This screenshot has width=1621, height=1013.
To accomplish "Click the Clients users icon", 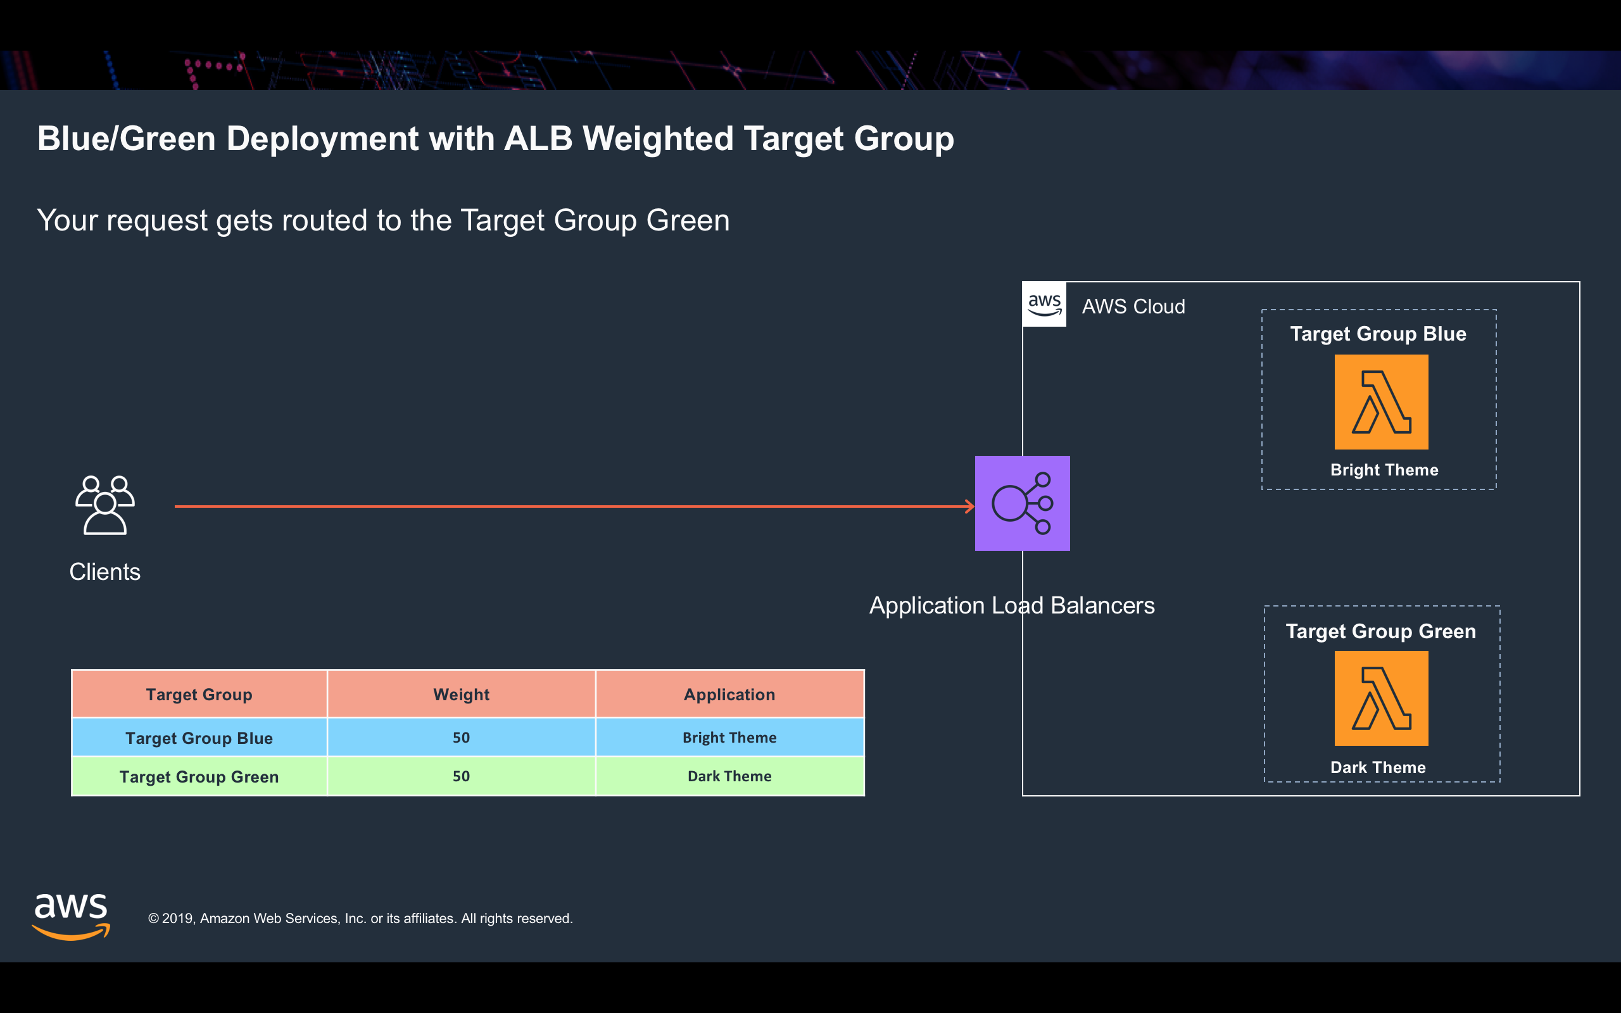I will (x=105, y=505).
